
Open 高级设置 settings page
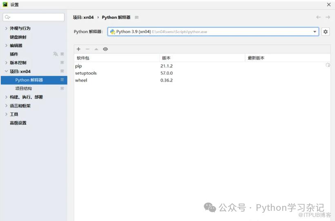[x=18, y=123]
